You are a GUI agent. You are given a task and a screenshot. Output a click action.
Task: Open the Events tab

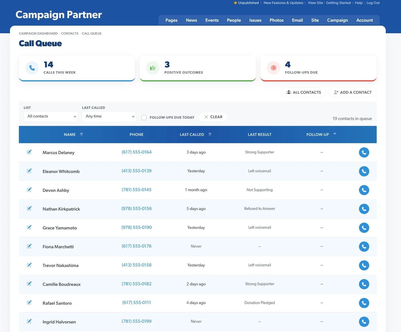point(212,20)
